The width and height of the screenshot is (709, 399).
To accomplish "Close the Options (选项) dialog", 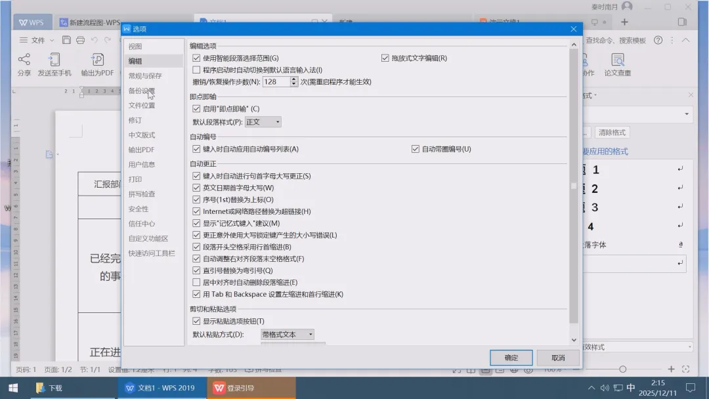I will [573, 29].
